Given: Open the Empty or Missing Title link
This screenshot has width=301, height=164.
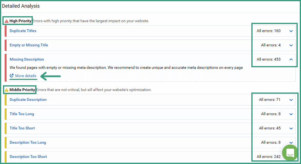Looking at the screenshot, I should pyautogui.click(x=29, y=45).
